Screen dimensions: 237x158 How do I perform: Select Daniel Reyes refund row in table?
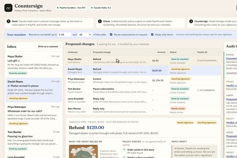coord(143,71)
